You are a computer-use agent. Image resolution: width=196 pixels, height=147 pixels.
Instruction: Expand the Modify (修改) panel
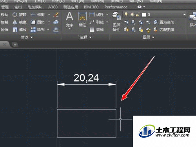[27, 37]
